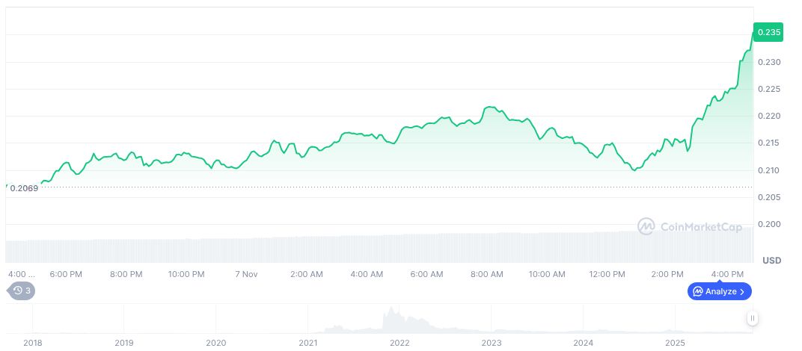802x351 pixels.
Task: Click the 8:00 AM time axis label
Action: pos(487,274)
